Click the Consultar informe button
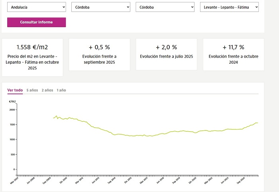279x192 pixels. click(36, 22)
